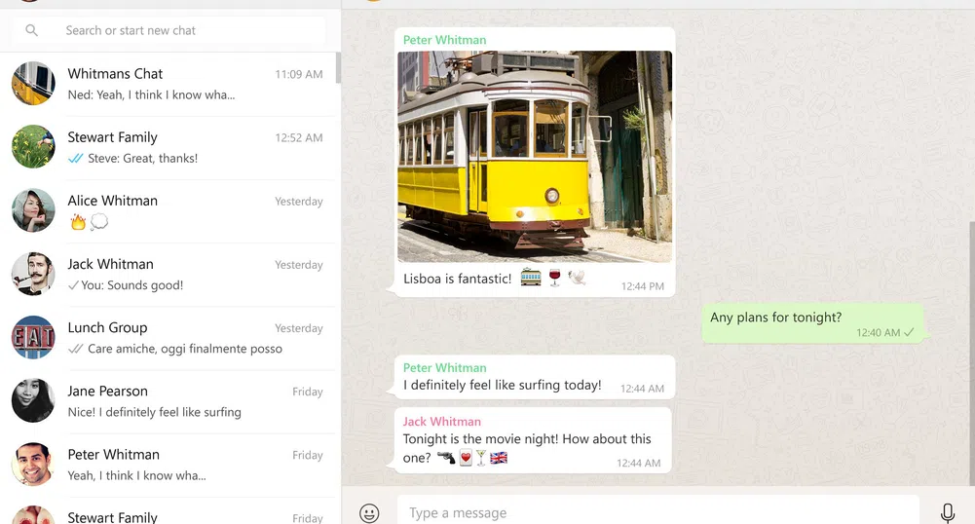Click the fire emoji under Alice Whitman

coord(78,221)
